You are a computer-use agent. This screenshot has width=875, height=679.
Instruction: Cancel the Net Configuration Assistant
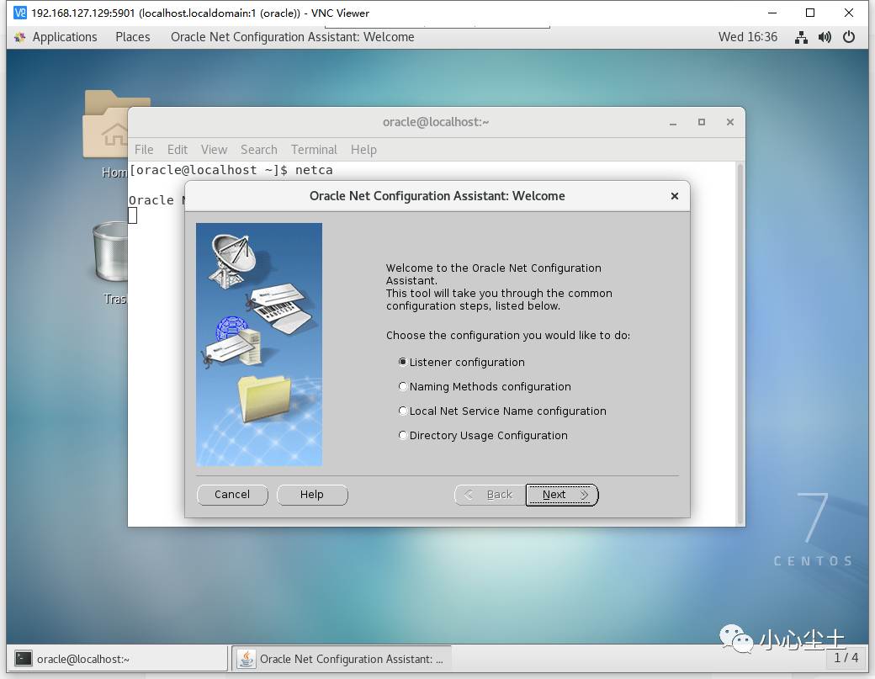232,495
